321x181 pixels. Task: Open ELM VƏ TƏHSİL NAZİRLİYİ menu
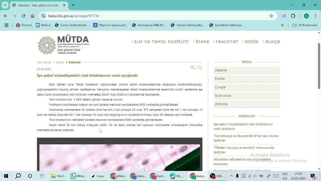161,42
